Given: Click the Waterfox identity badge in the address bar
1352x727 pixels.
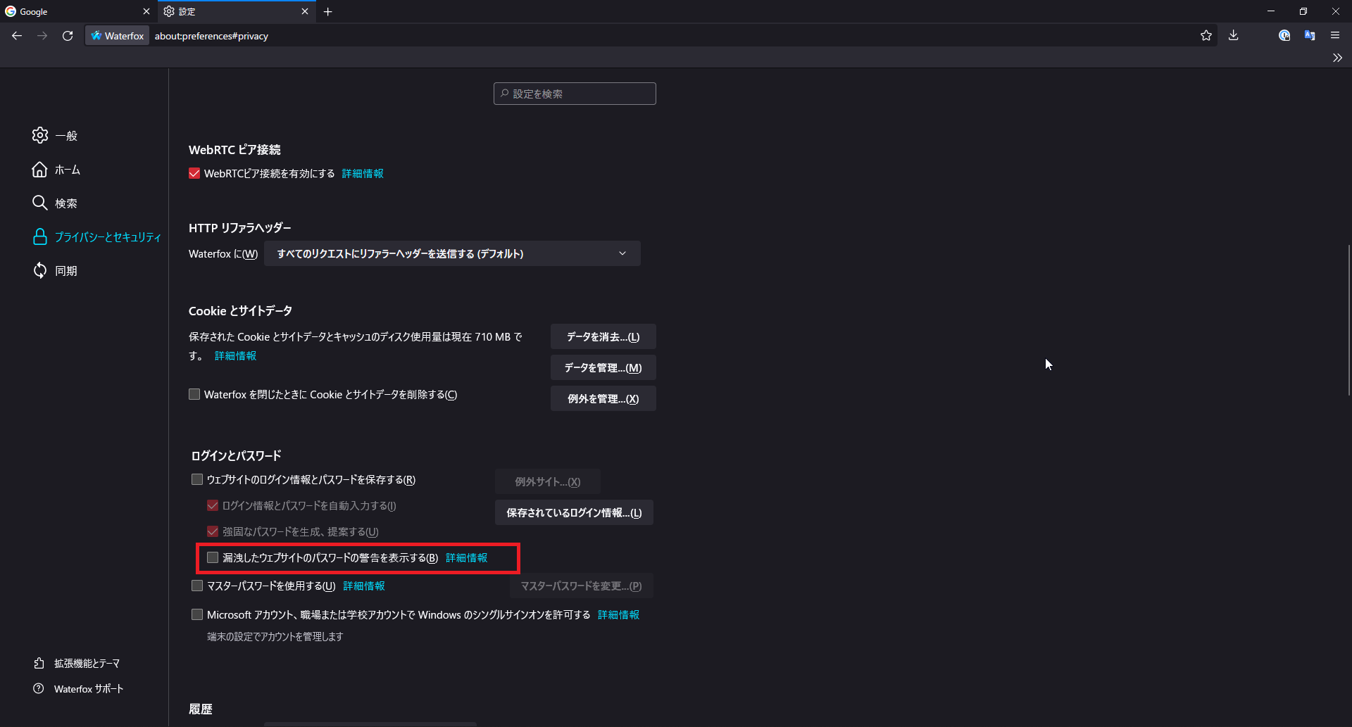Looking at the screenshot, I should point(118,36).
